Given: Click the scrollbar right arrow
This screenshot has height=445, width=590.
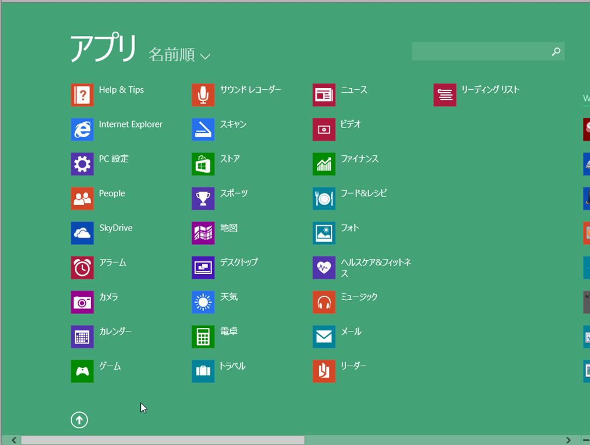Looking at the screenshot, I should tap(568, 440).
